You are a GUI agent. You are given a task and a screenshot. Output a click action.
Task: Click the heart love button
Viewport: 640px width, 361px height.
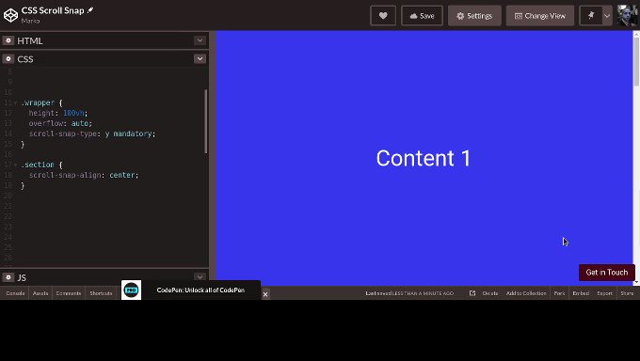383,16
